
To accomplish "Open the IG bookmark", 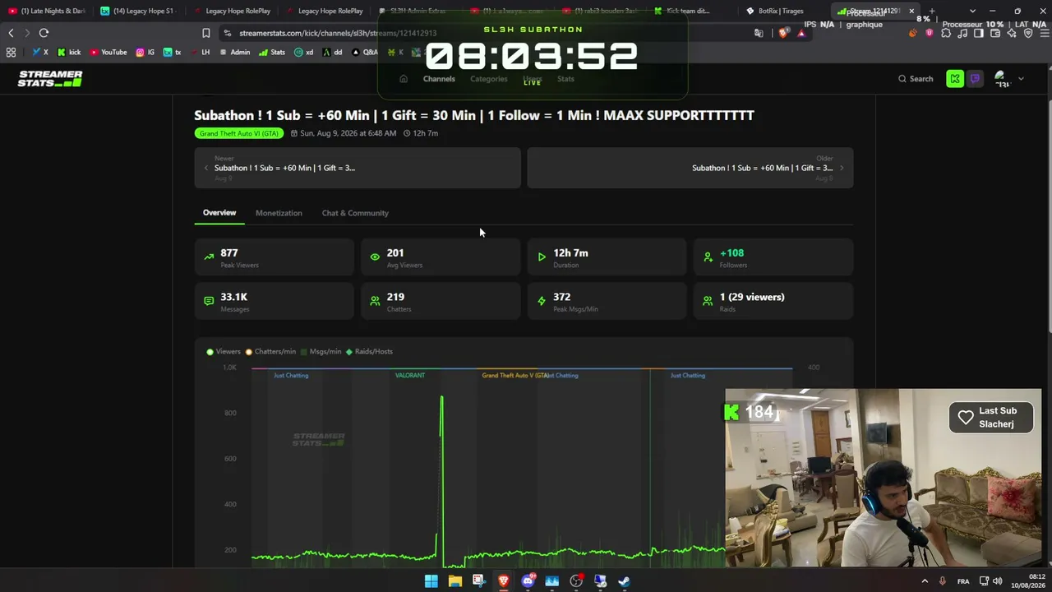I will pyautogui.click(x=145, y=52).
